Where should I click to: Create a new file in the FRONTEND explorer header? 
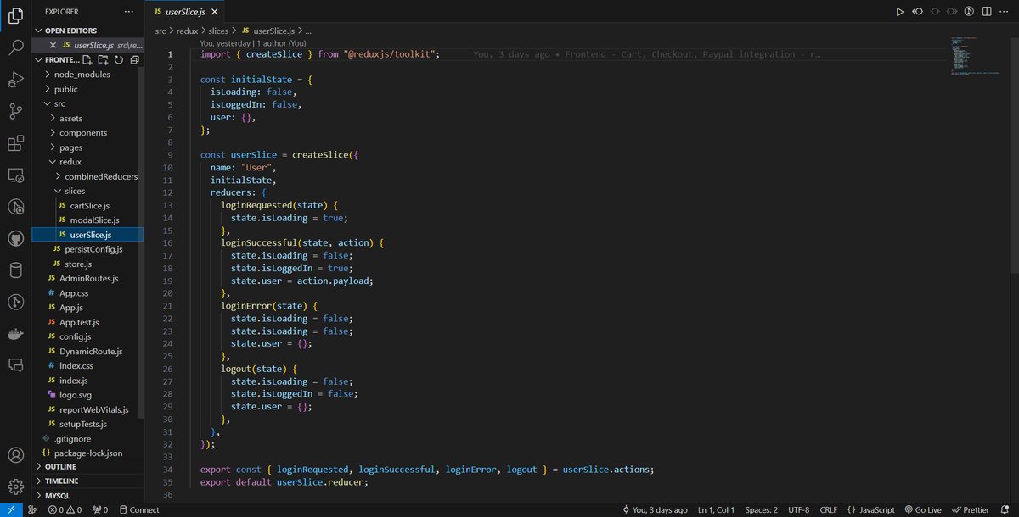point(88,60)
